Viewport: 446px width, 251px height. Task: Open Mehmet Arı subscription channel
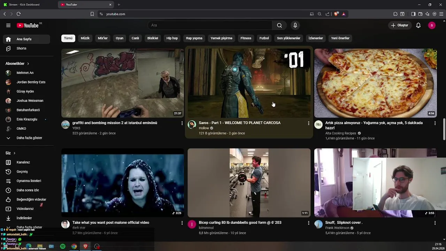coord(26,73)
